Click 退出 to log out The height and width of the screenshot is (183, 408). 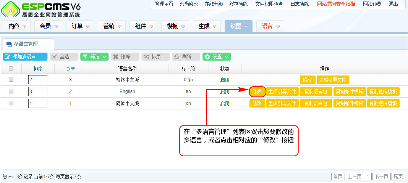pyautogui.click(x=393, y=4)
